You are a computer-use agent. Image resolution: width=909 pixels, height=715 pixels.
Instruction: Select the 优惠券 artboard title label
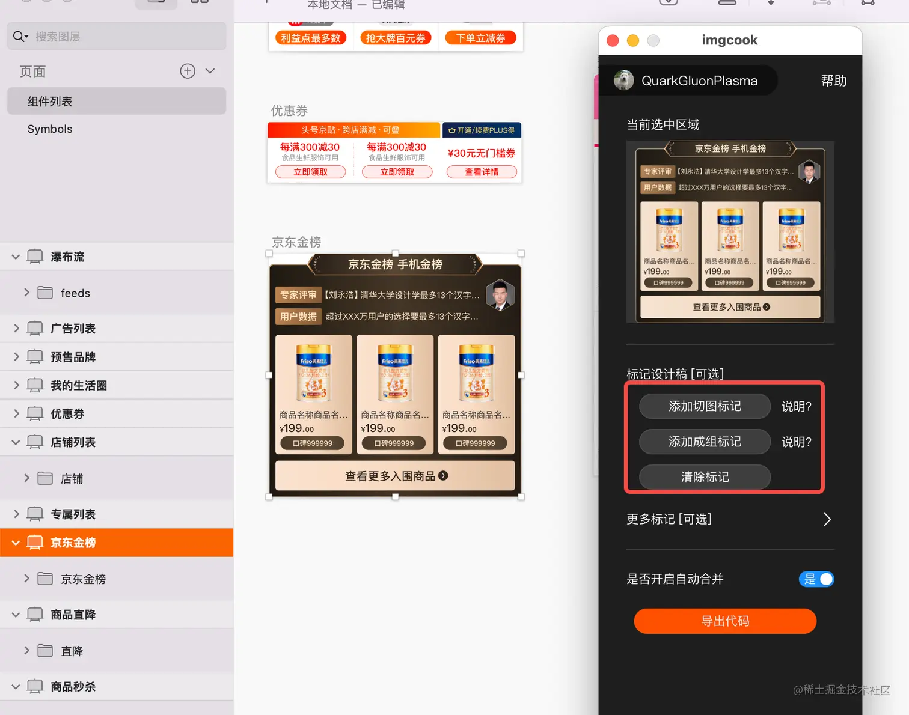coord(289,111)
